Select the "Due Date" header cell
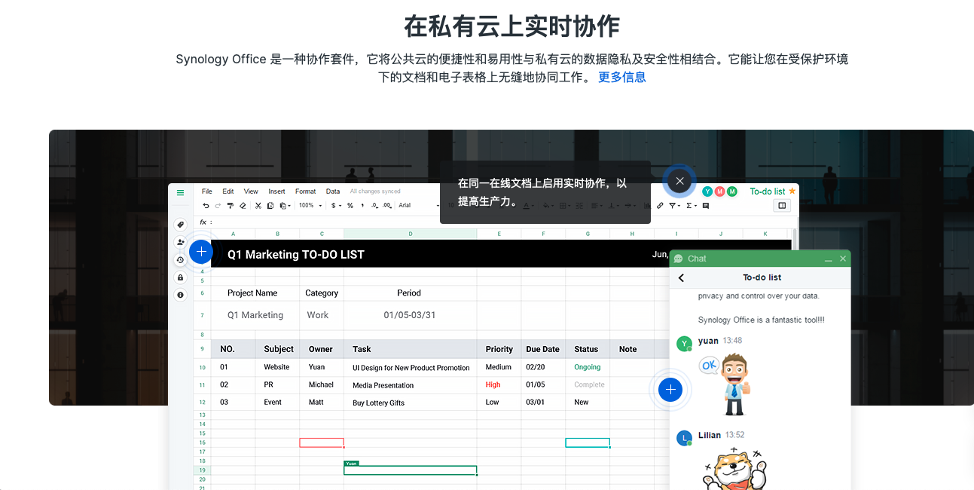The image size is (974, 490). (x=543, y=349)
